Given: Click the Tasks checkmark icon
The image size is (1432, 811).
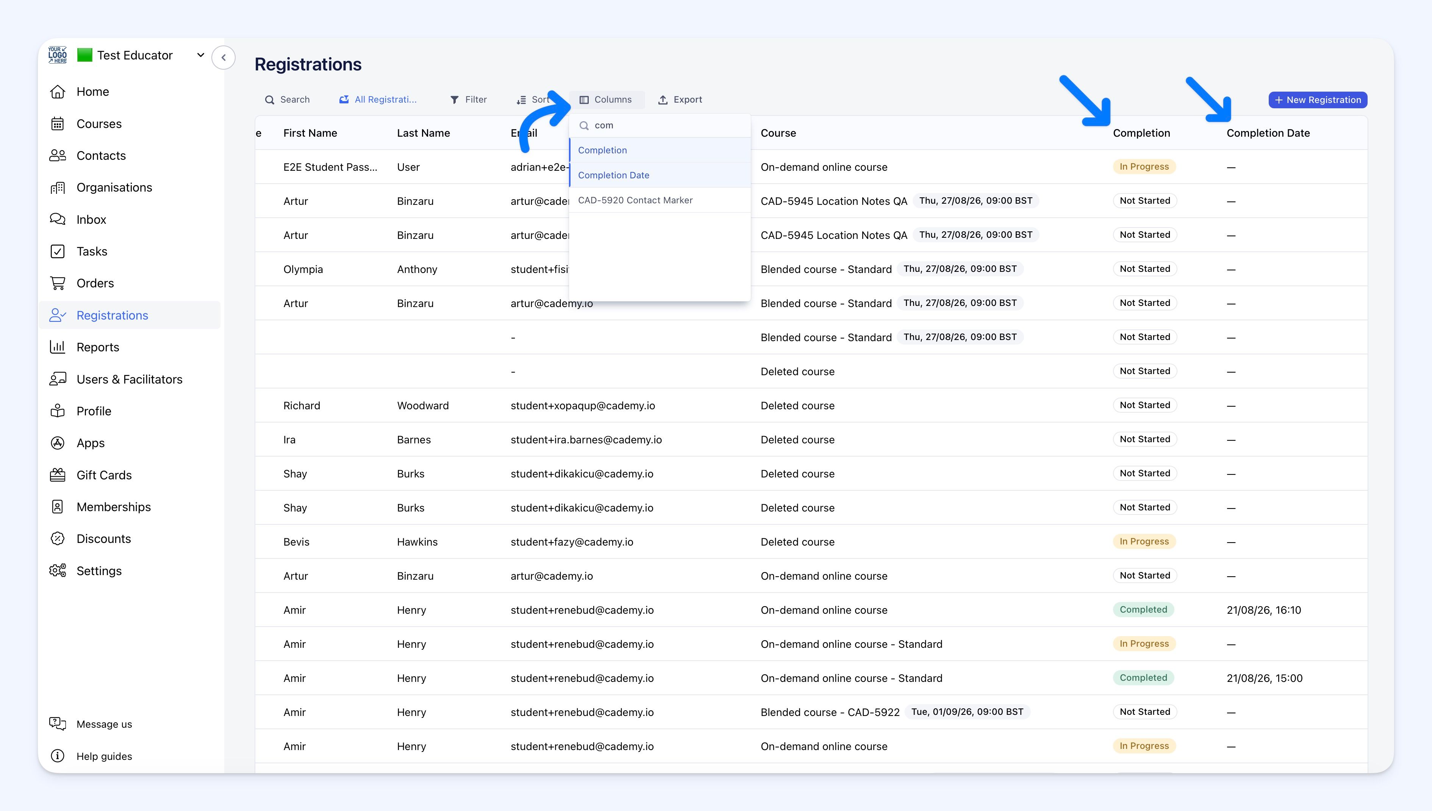Looking at the screenshot, I should tap(57, 251).
